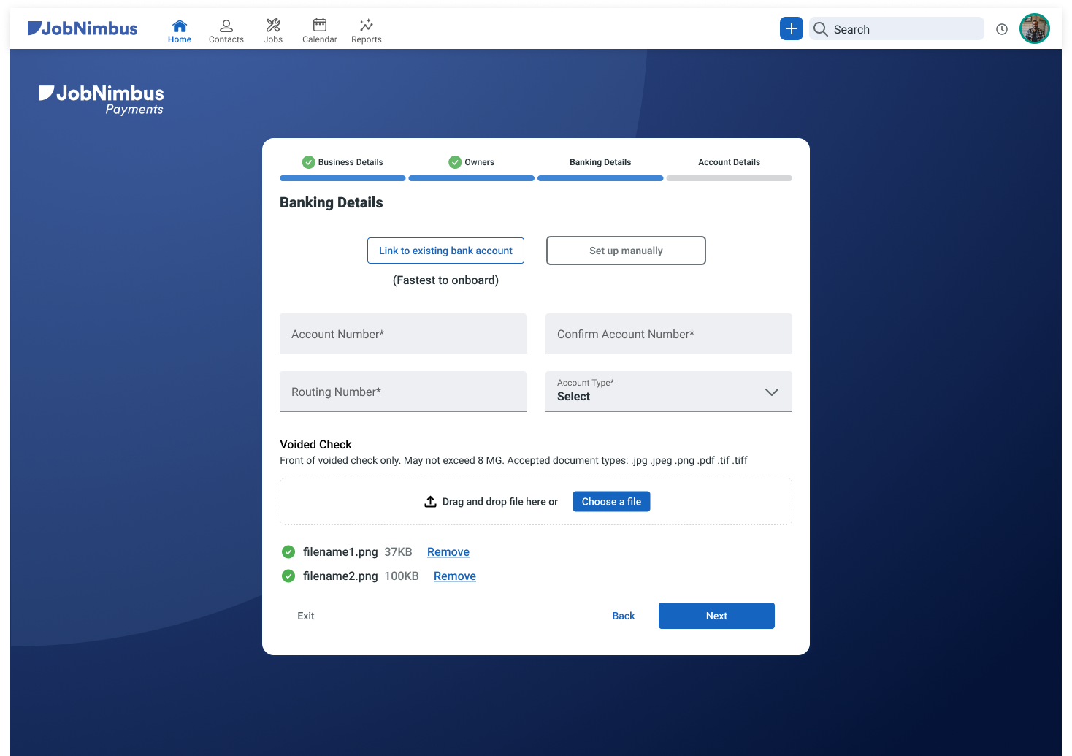
Task: Click the Back button
Action: tap(624, 616)
